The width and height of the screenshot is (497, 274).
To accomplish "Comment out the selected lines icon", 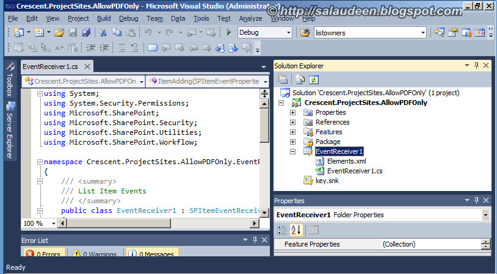I will (x=122, y=48).
